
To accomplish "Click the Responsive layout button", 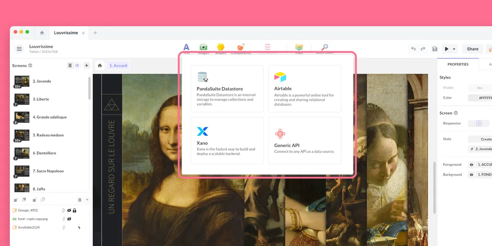I will [478, 123].
